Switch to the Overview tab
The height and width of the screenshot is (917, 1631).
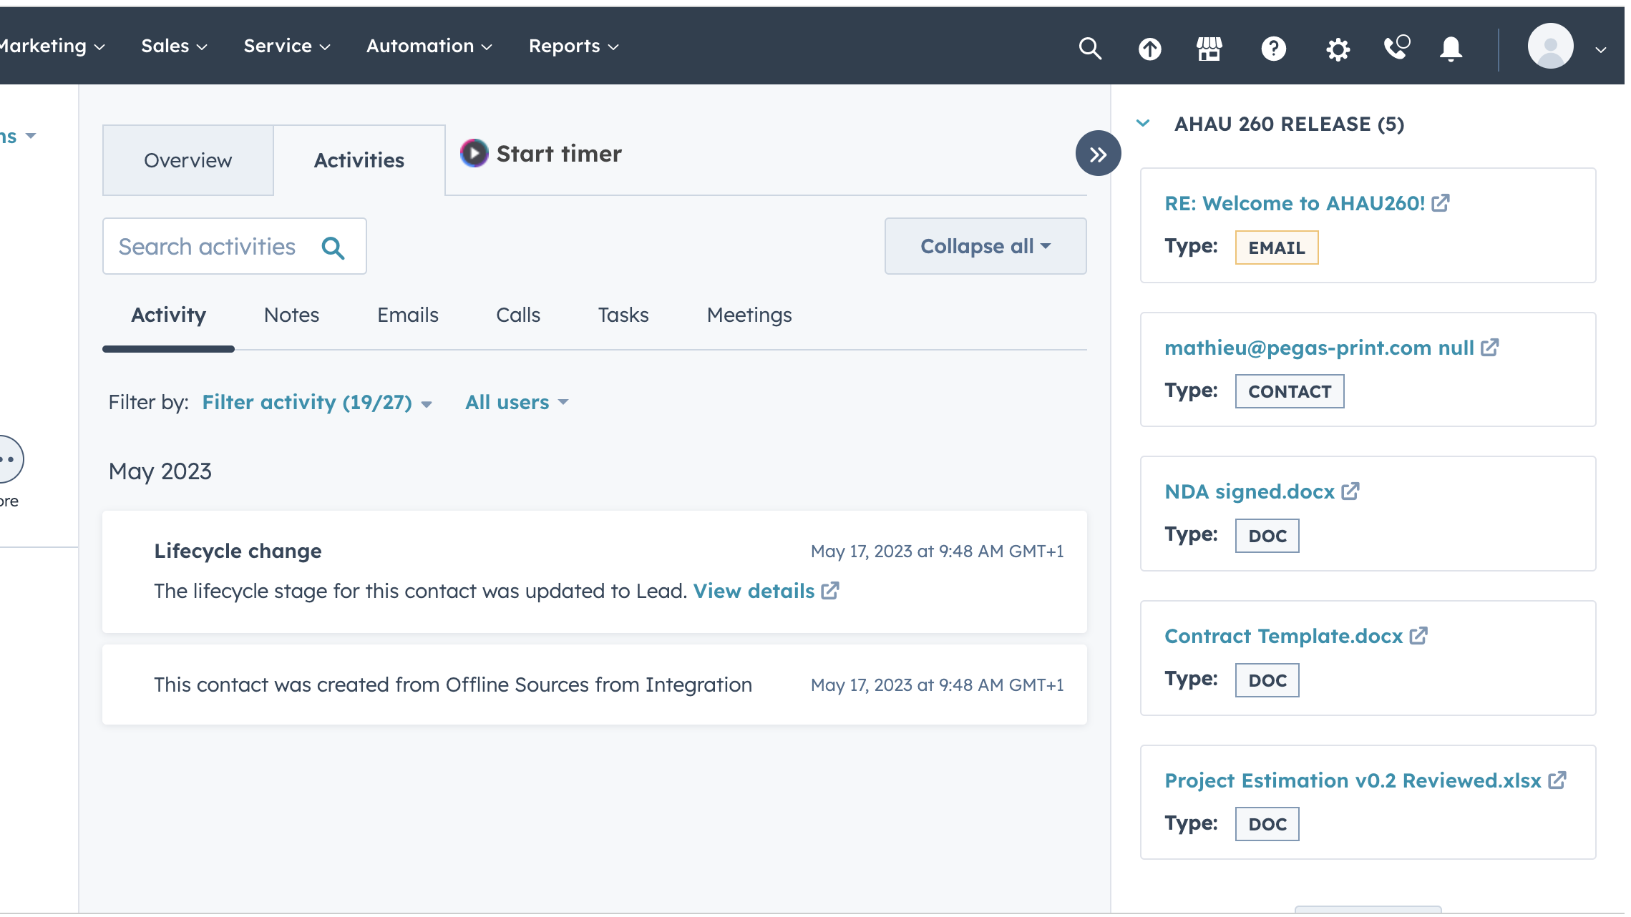point(188,160)
